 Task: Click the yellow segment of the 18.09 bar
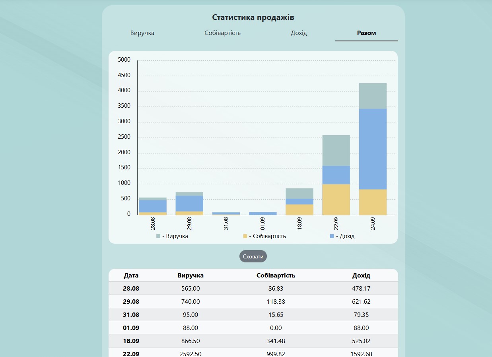tap(299, 210)
